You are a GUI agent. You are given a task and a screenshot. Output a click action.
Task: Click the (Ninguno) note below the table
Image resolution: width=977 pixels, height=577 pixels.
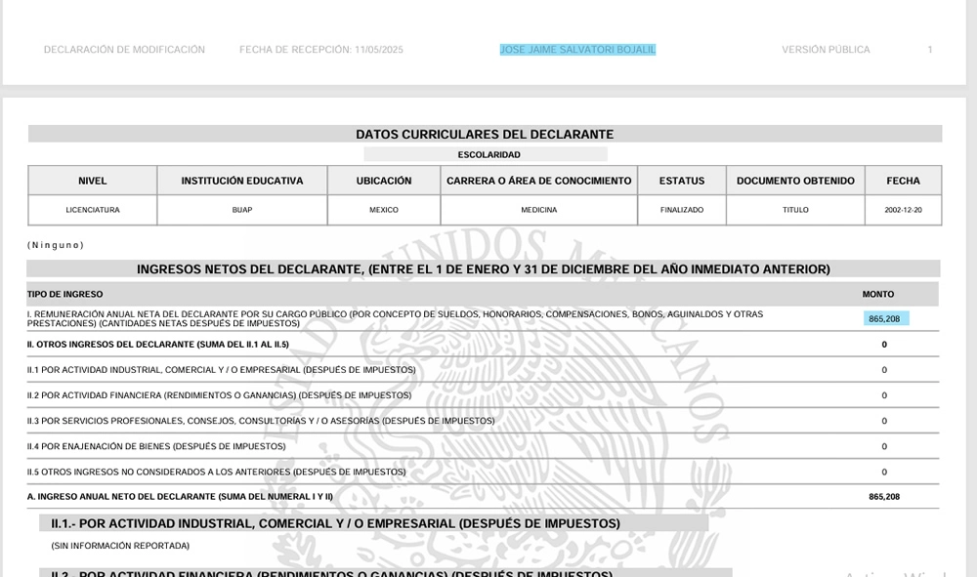tap(56, 245)
